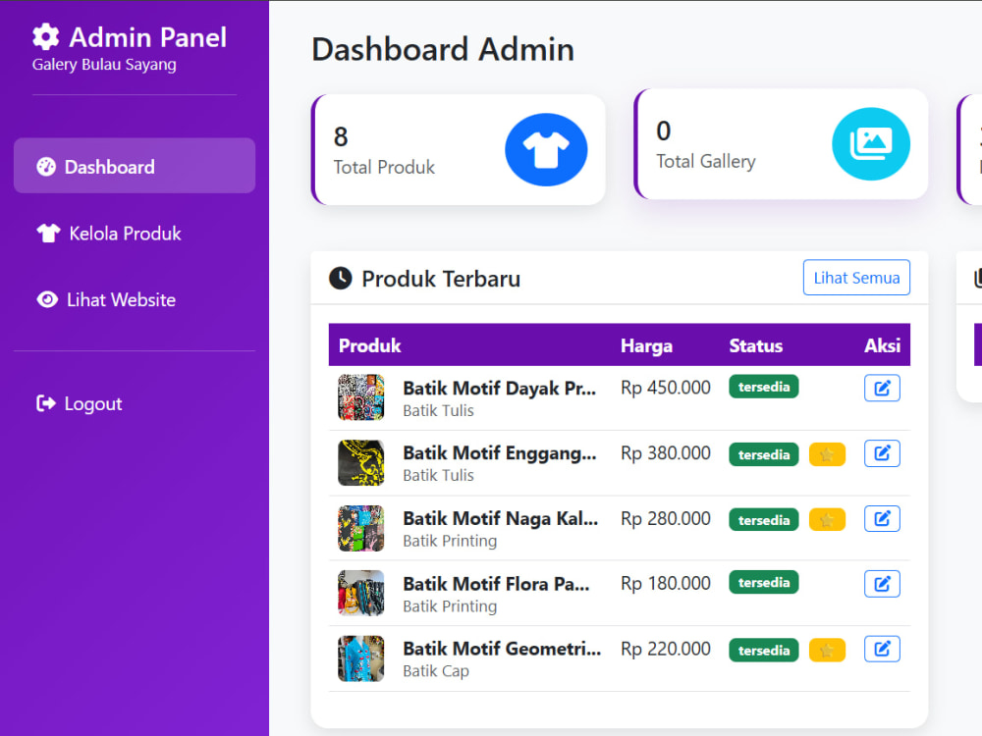Click the price Rp 280.000
The width and height of the screenshot is (982, 736).
point(666,518)
